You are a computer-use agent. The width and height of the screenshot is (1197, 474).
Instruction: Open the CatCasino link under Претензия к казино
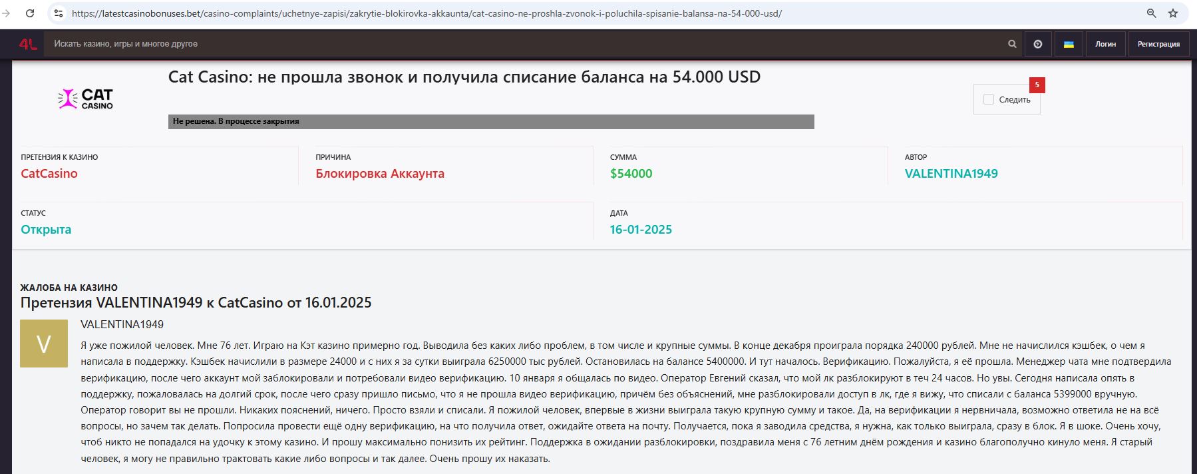49,174
